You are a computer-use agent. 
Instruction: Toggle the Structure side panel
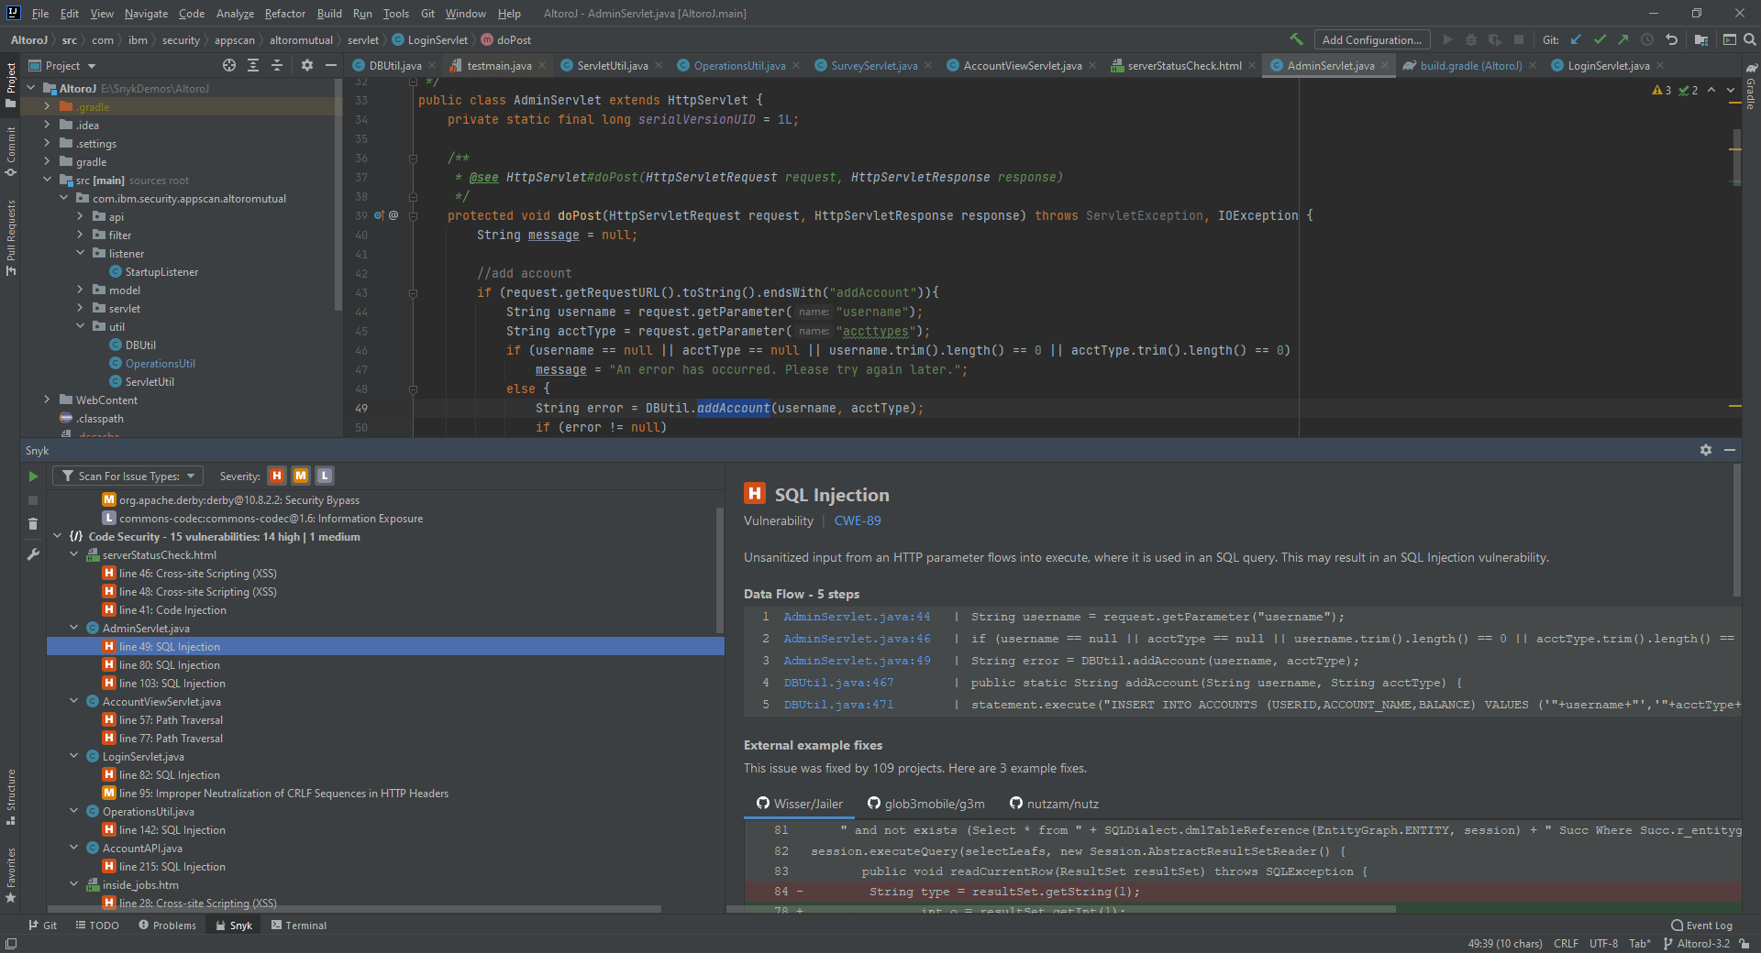(x=10, y=797)
